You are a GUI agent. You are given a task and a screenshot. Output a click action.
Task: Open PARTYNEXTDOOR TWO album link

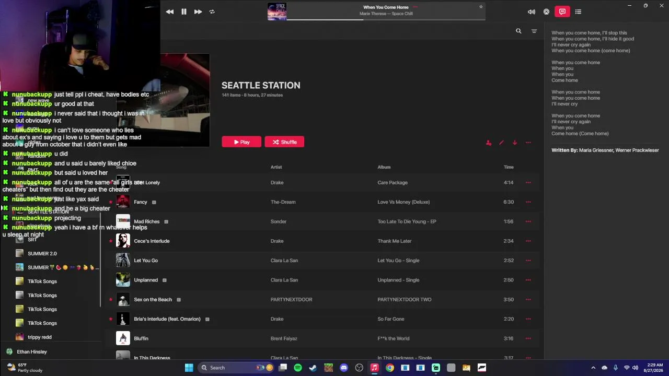405,300
